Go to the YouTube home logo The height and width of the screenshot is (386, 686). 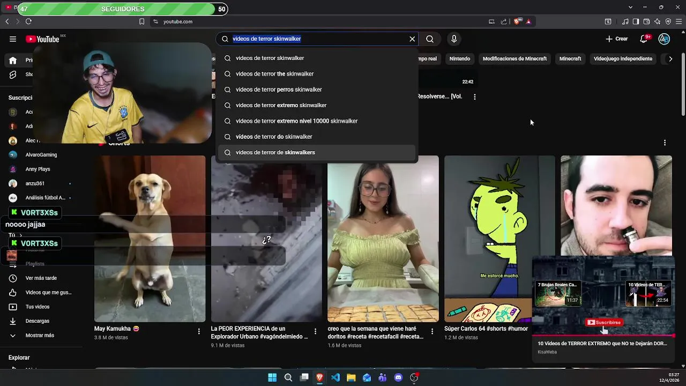[42, 39]
